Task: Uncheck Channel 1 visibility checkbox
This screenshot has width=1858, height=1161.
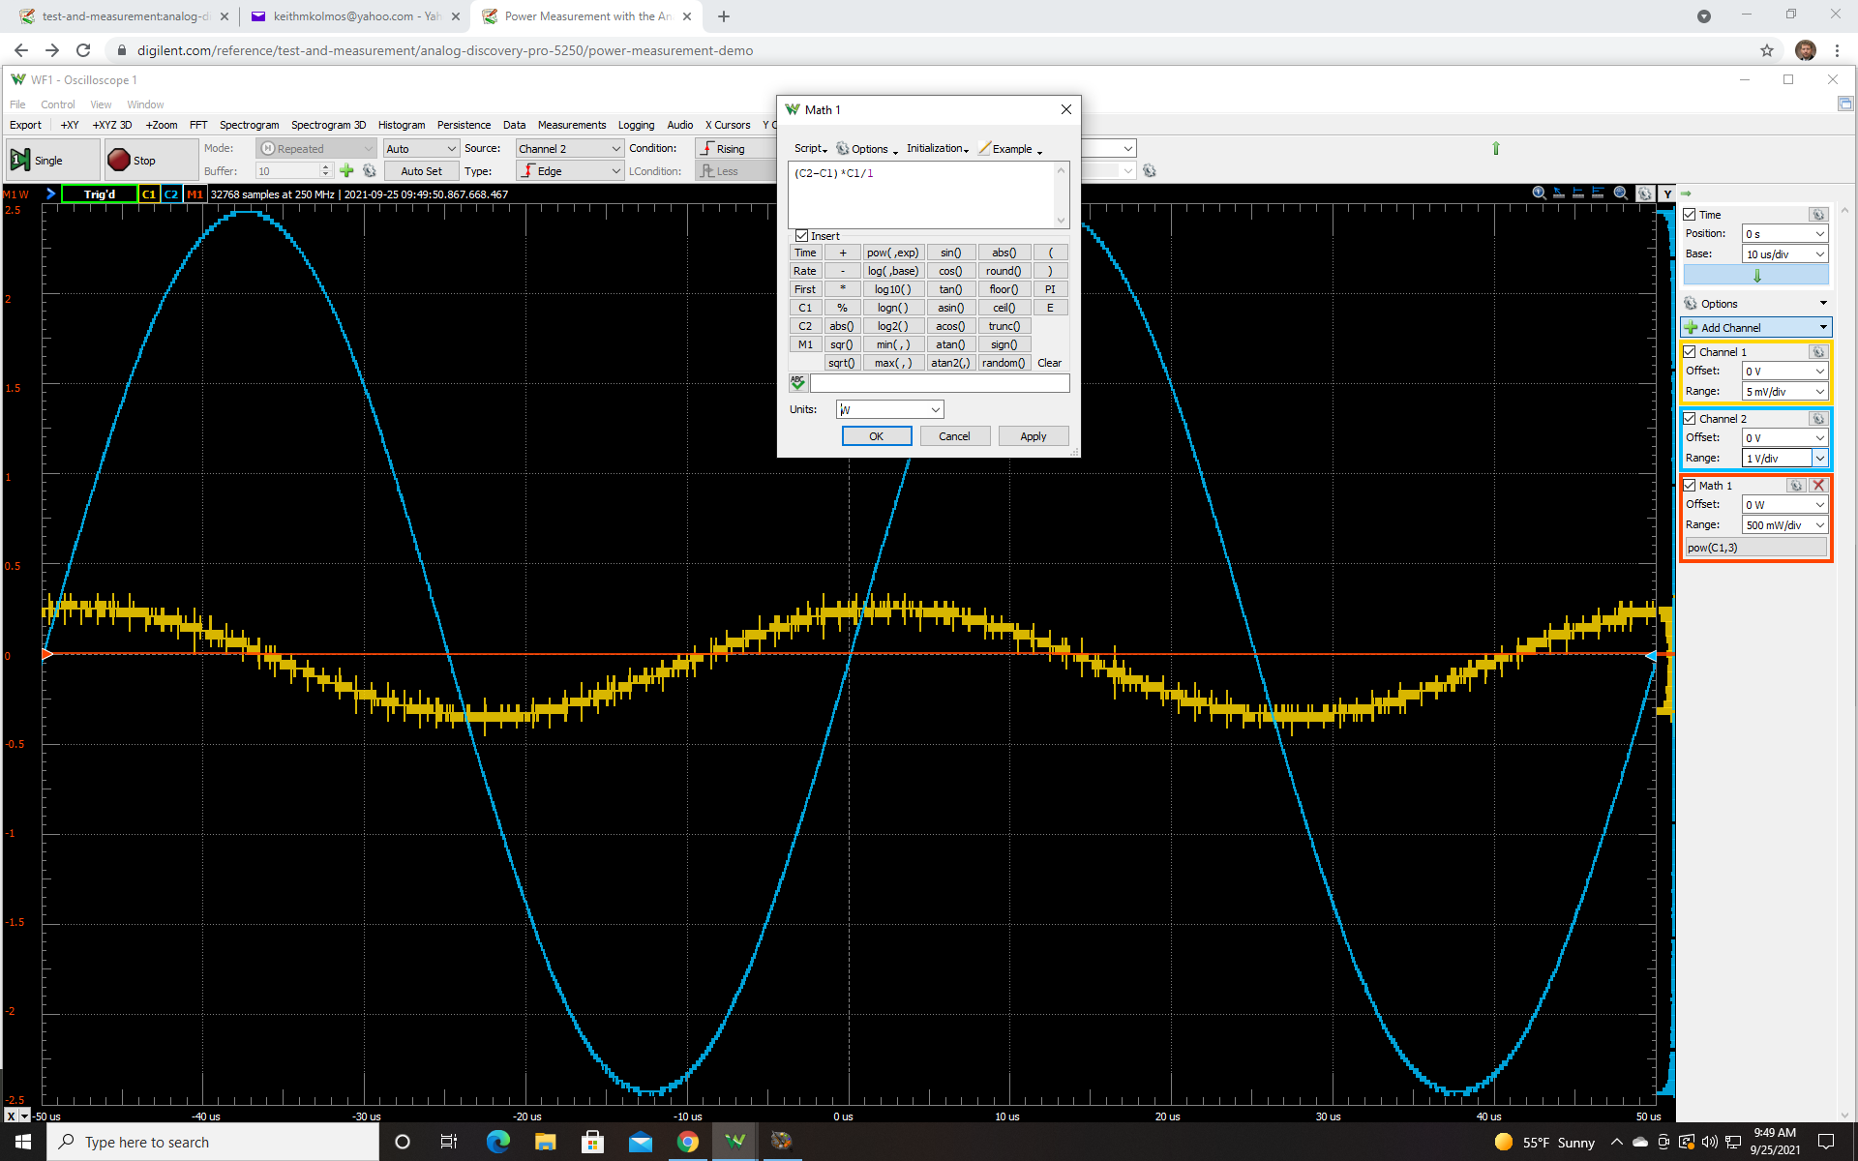Action: point(1690,352)
